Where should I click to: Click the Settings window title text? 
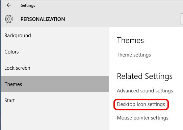28,5
